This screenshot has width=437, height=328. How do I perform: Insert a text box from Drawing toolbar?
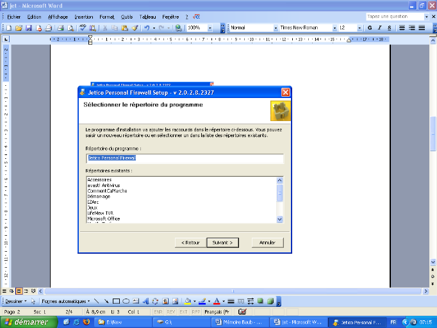pyautogui.click(x=136, y=301)
